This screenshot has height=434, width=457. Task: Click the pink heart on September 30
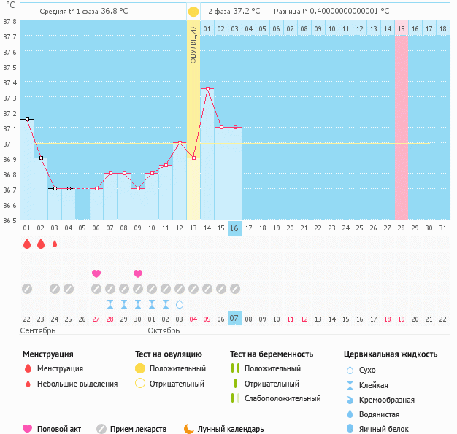[x=138, y=274]
